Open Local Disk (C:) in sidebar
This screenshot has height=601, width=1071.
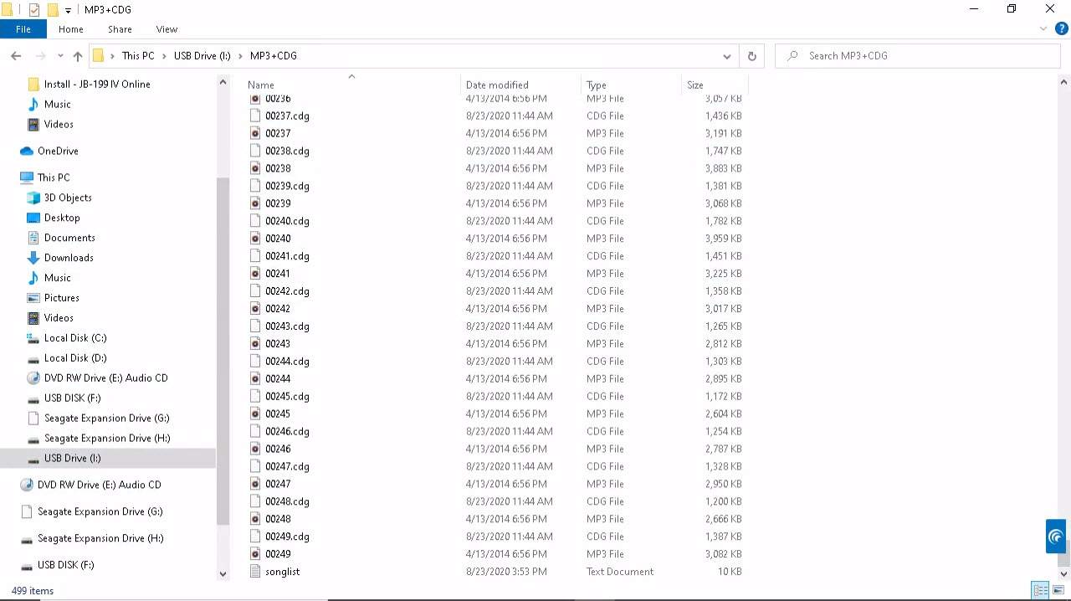point(75,339)
